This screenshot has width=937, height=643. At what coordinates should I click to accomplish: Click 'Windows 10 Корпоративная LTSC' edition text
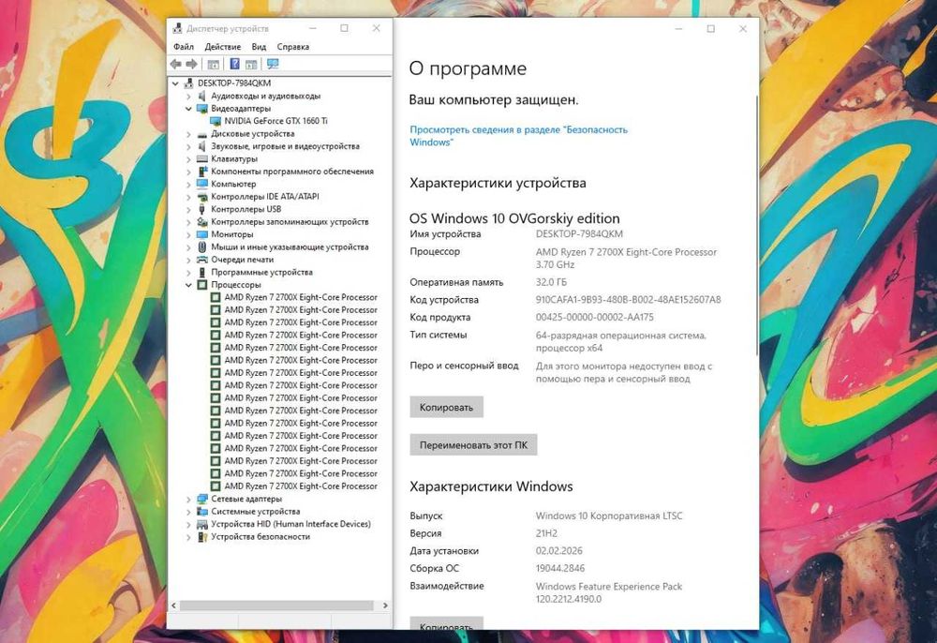(609, 516)
